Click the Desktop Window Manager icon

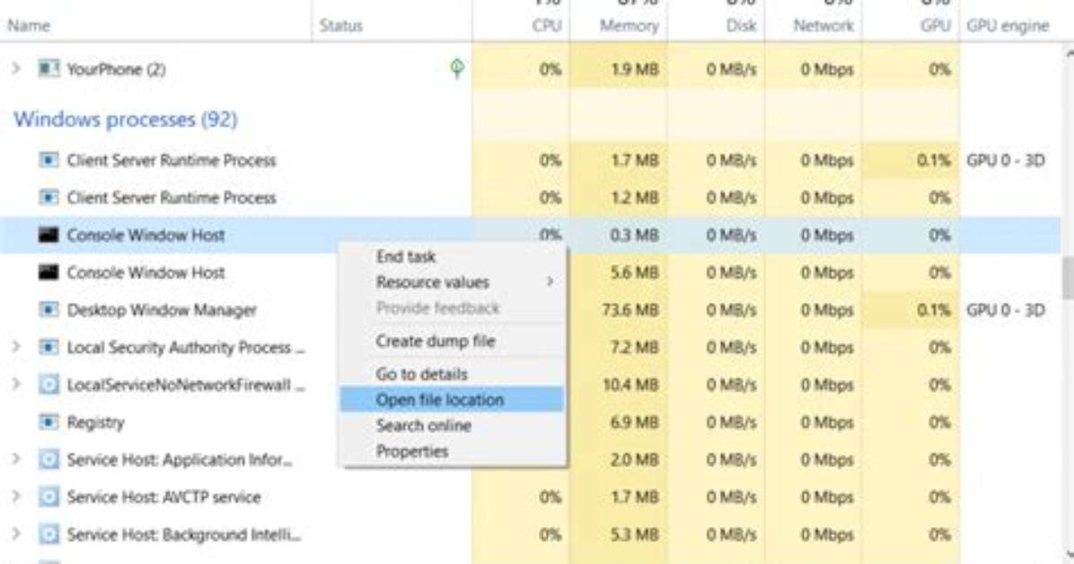pos(48,310)
